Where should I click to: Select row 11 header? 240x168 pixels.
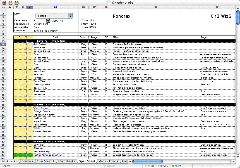point(3,44)
